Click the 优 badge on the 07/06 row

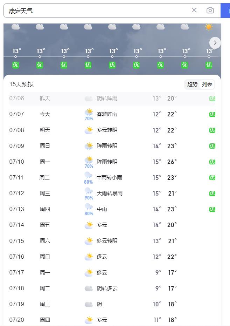(x=212, y=99)
